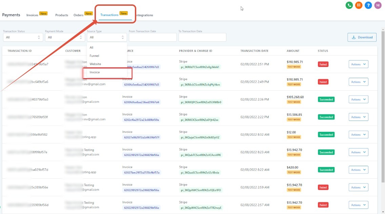Click charge ID pi_3KQuaSCScnf89tZo12z1Brda
This screenshot has height=214, width=385.
pyautogui.click(x=200, y=173)
